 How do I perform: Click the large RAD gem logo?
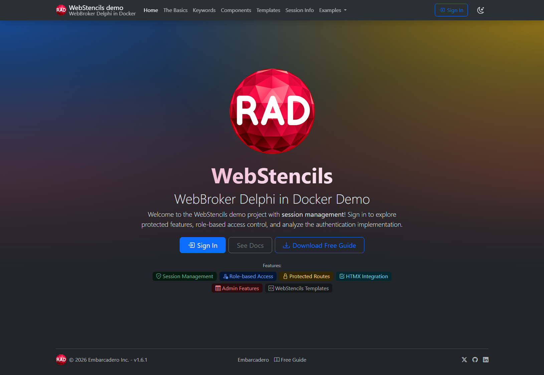pyautogui.click(x=272, y=111)
